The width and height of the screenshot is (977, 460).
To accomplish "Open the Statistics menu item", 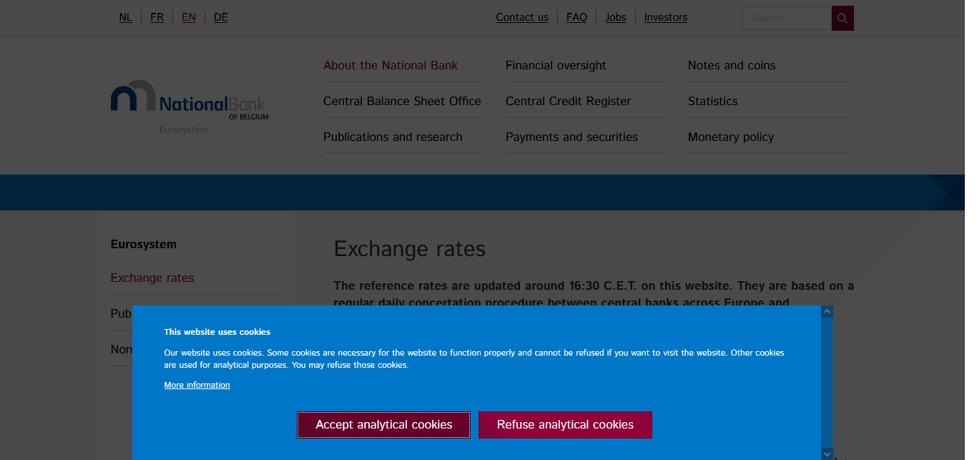I will pyautogui.click(x=712, y=101).
